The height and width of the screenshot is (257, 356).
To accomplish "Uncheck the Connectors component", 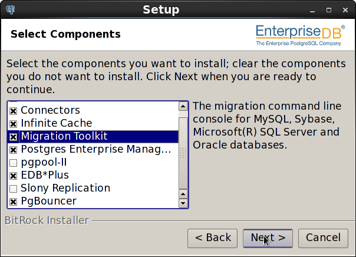I will pyautogui.click(x=13, y=111).
